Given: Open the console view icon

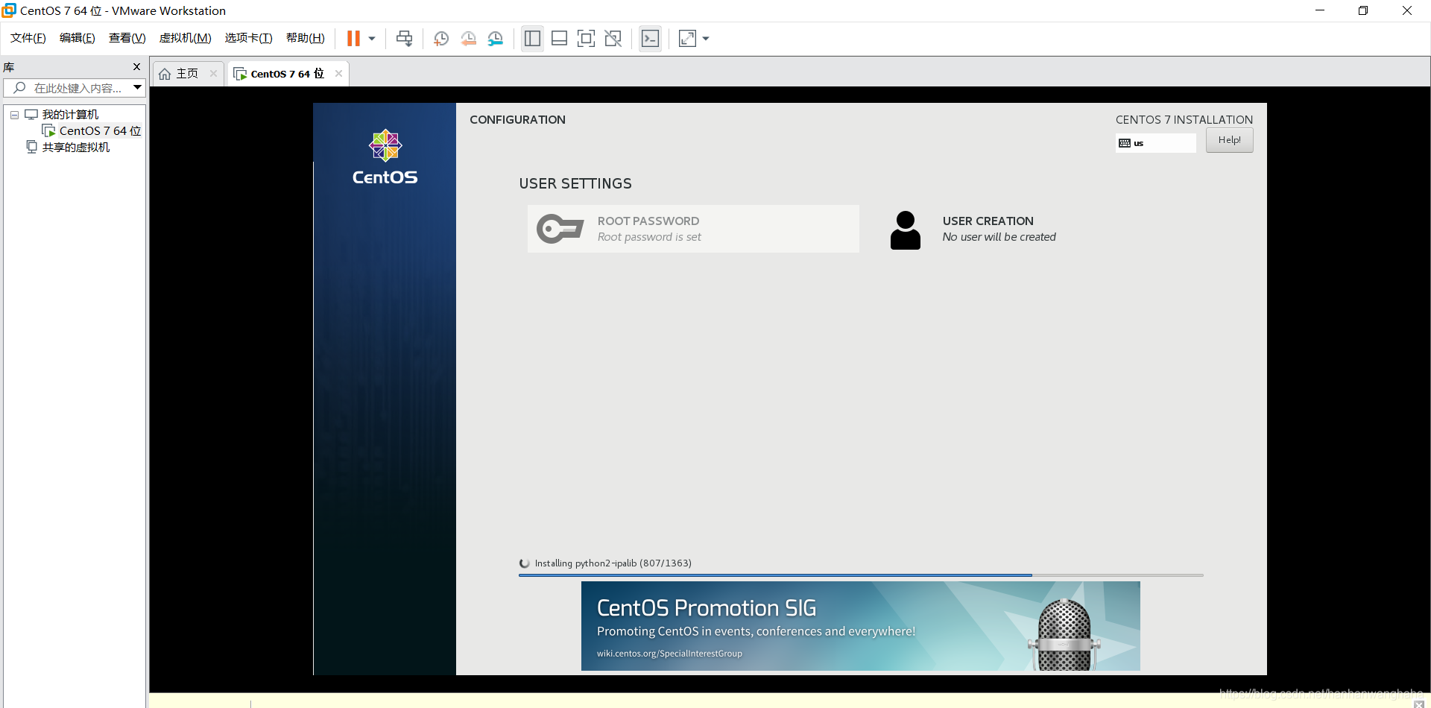Looking at the screenshot, I should [650, 39].
